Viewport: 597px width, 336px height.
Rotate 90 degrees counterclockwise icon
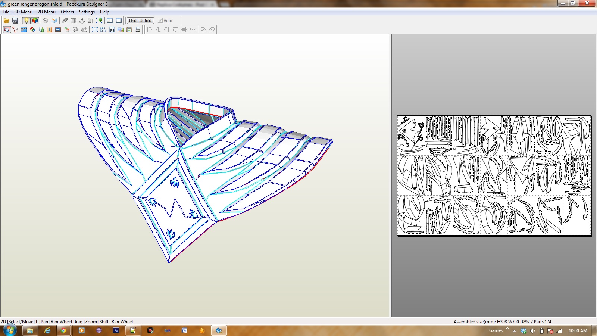203,29
